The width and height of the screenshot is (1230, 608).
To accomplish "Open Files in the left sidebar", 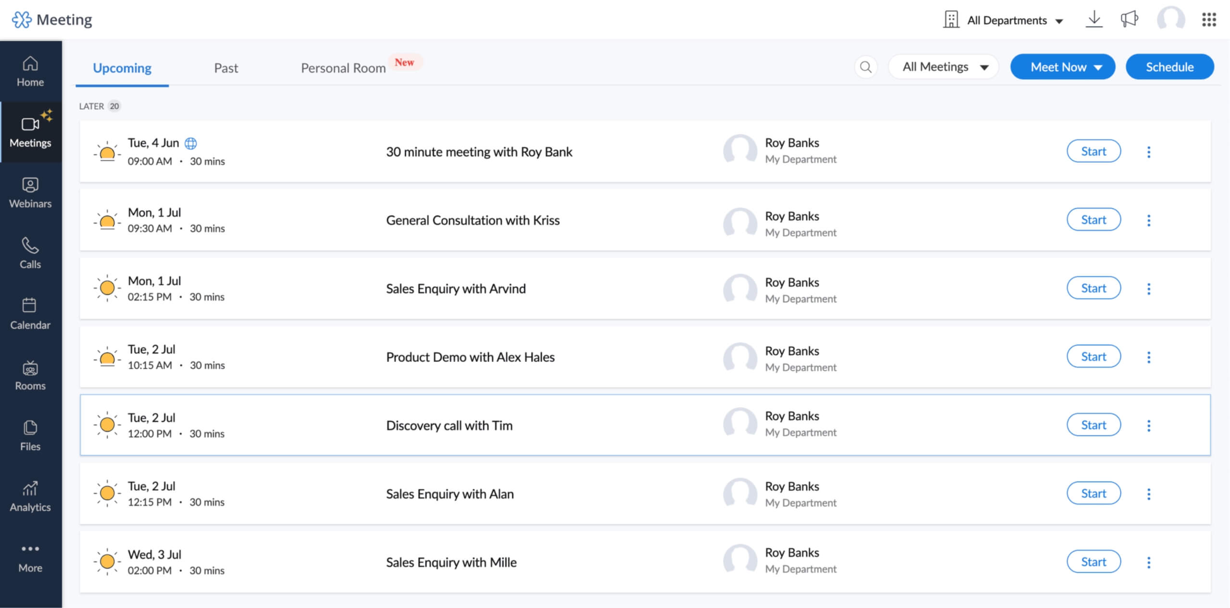I will [x=30, y=435].
